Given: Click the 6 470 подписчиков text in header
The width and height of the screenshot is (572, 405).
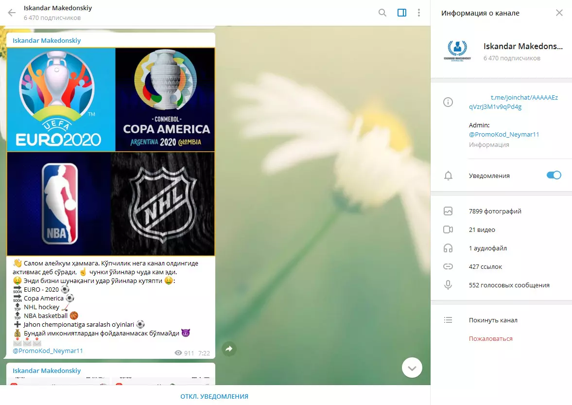Looking at the screenshot, I should pyautogui.click(x=52, y=18).
